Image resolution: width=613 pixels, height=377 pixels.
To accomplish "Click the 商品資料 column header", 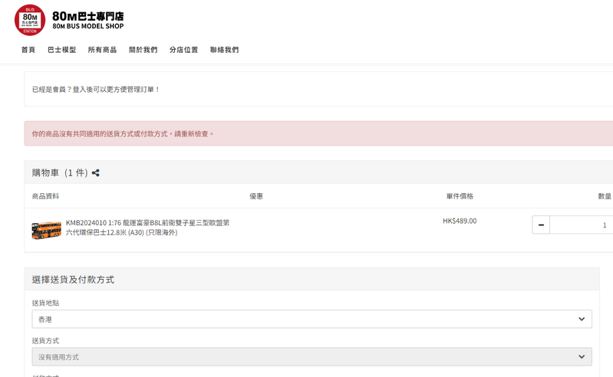I will tap(46, 196).
